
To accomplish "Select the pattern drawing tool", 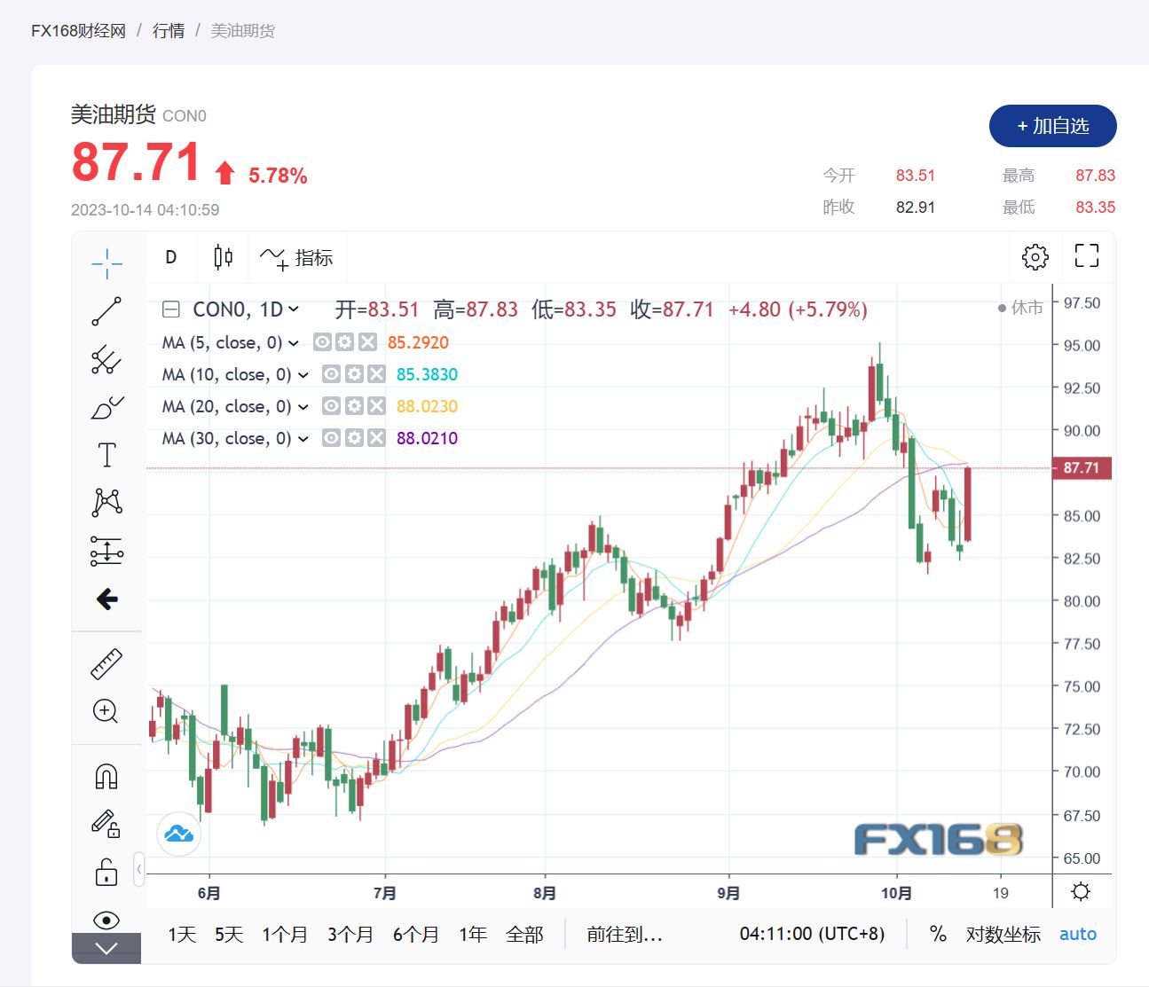I will click(106, 503).
